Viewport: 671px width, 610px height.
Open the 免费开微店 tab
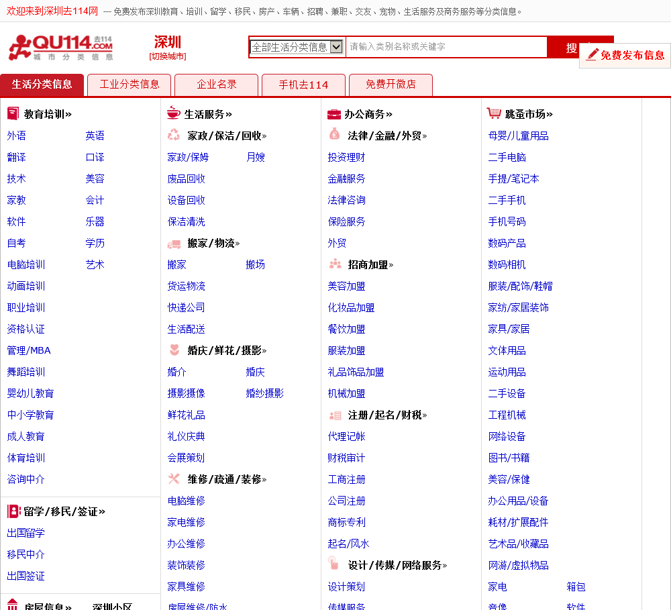[391, 85]
